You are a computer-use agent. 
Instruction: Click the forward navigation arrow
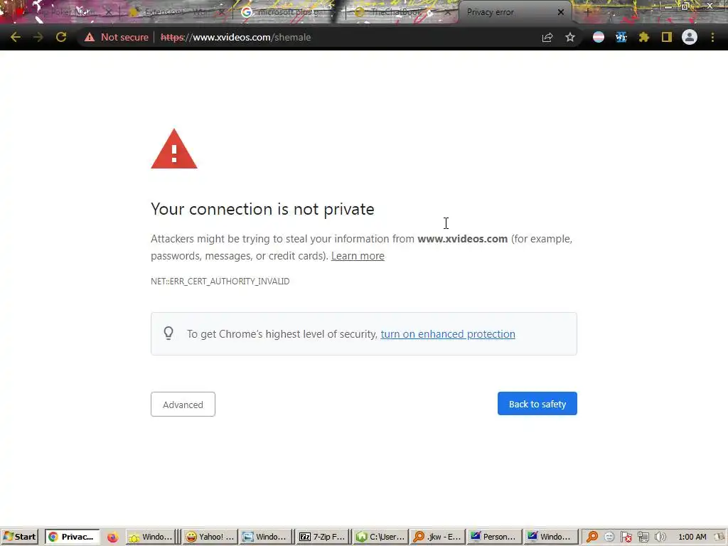click(38, 37)
